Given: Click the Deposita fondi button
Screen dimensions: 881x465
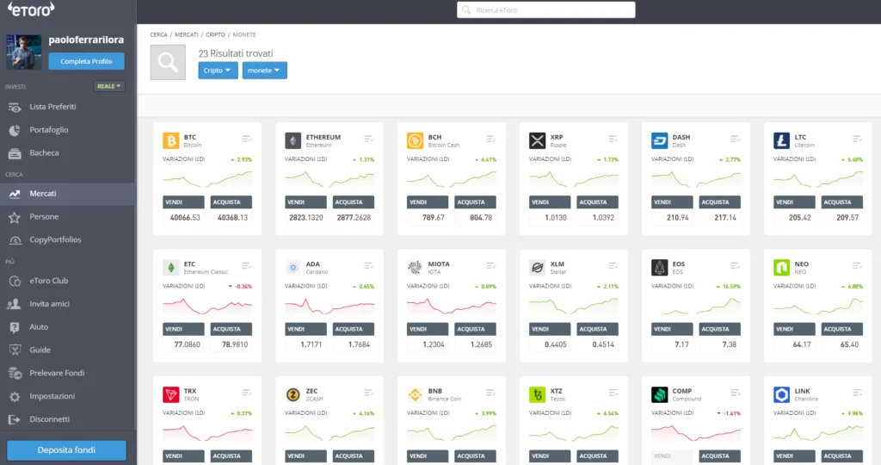Looking at the screenshot, I should [x=66, y=449].
